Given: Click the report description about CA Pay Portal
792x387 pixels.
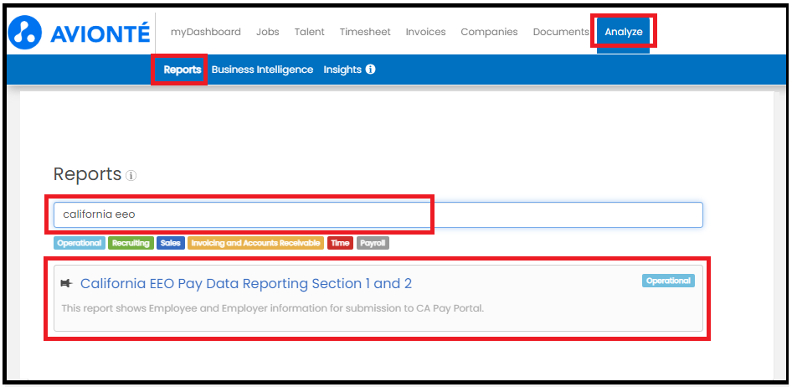Looking at the screenshot, I should coord(273,308).
